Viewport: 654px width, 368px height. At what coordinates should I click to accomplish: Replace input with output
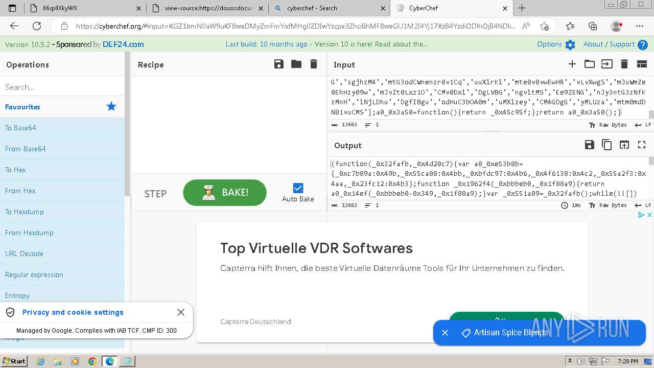tap(624, 145)
